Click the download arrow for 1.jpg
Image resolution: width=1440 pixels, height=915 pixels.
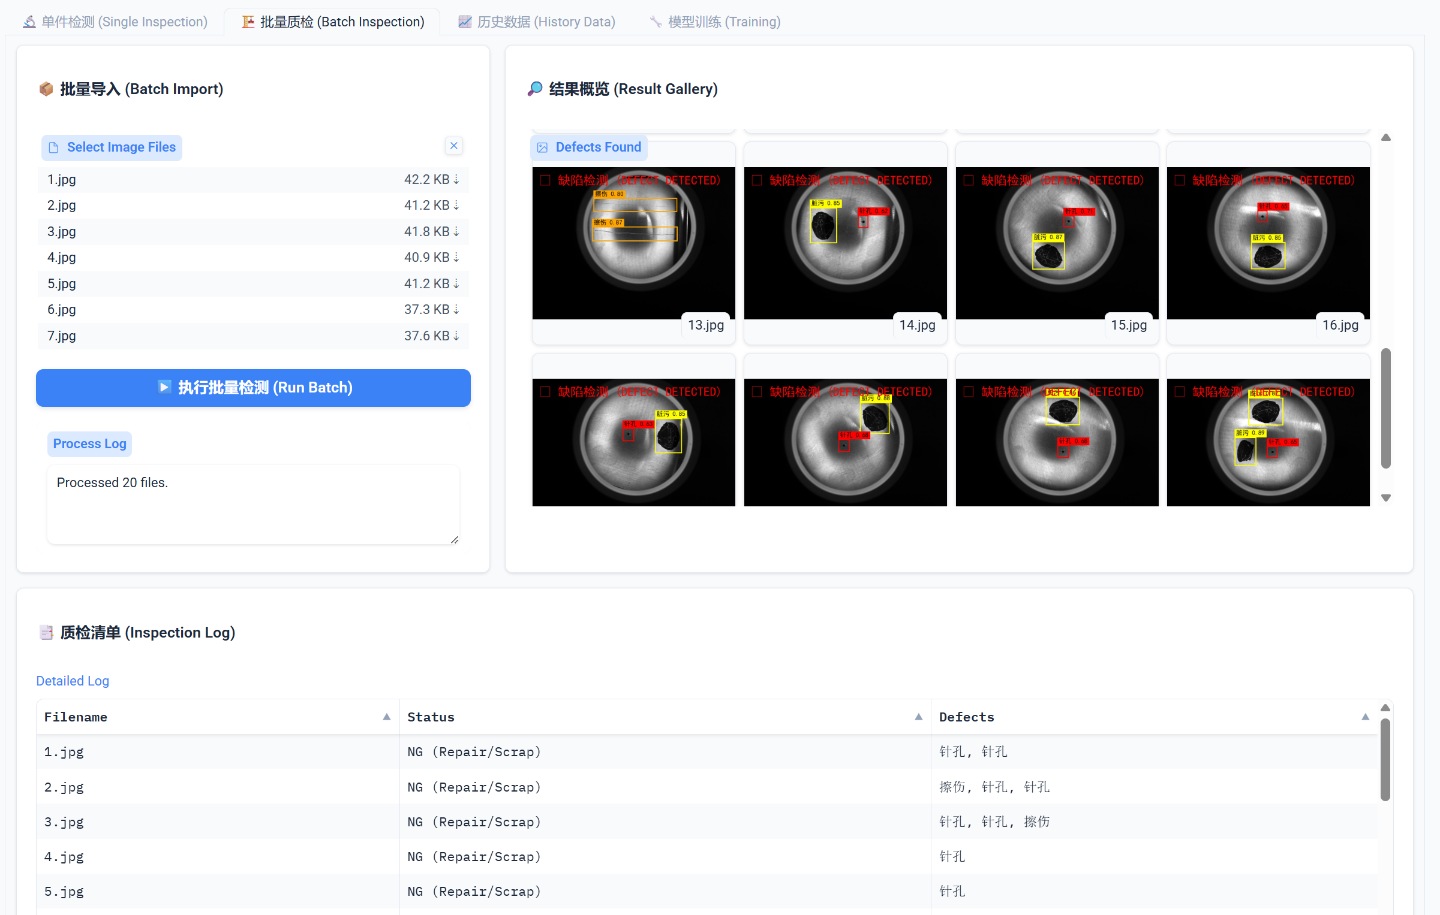click(456, 180)
